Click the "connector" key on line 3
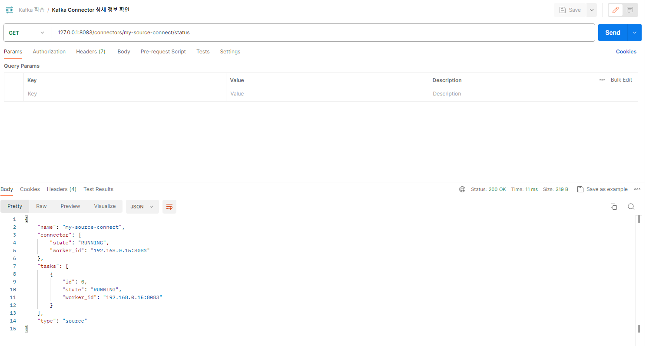This screenshot has width=646, height=346. coord(55,235)
